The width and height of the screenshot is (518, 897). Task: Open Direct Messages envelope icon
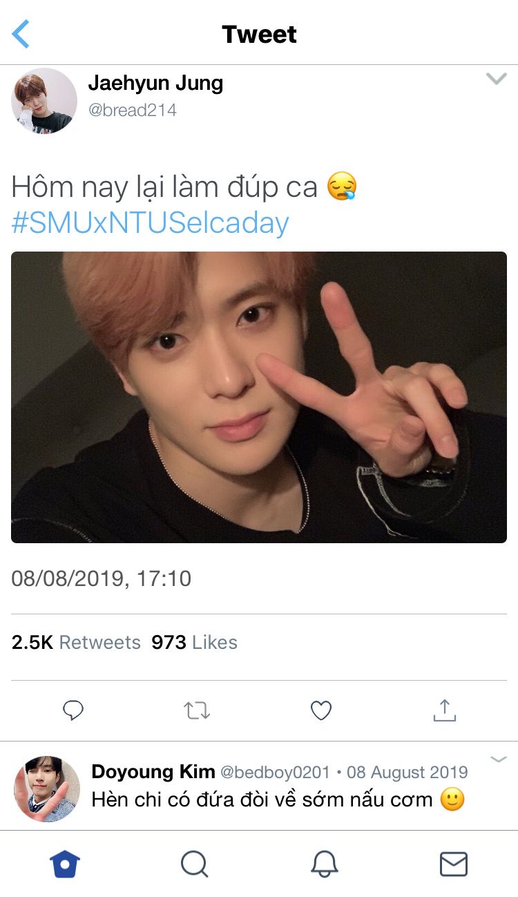click(454, 864)
